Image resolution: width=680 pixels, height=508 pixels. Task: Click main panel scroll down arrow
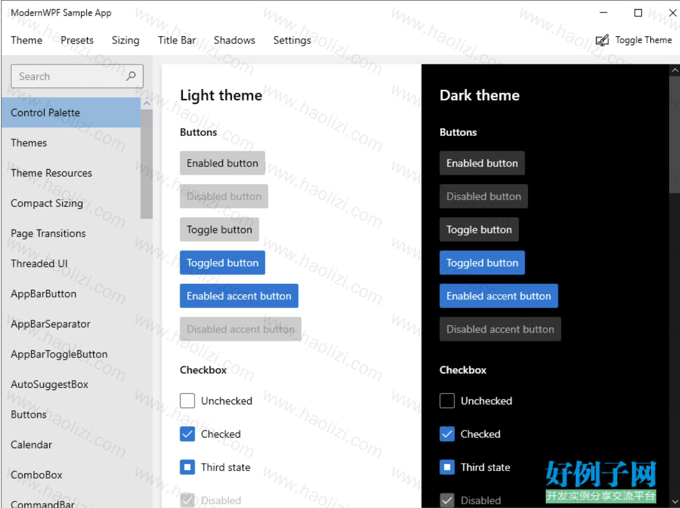[674, 502]
